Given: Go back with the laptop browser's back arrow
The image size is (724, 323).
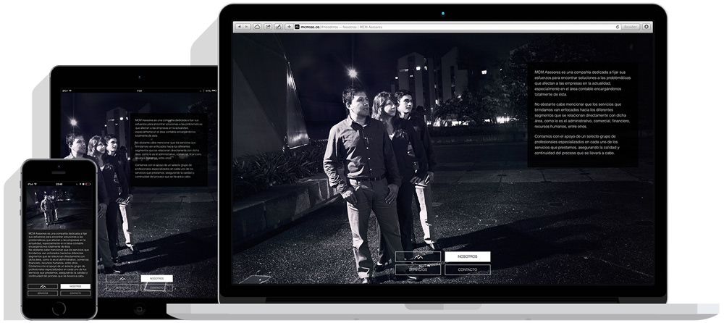Looking at the screenshot, I should (240, 27).
